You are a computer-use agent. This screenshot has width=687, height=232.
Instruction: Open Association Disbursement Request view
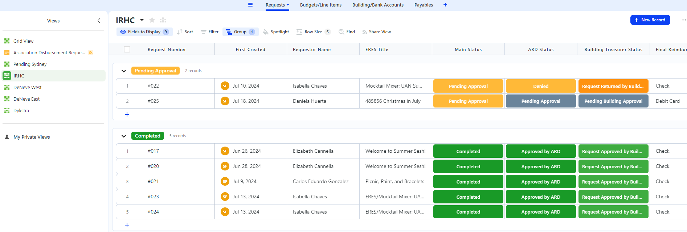pyautogui.click(x=54, y=52)
